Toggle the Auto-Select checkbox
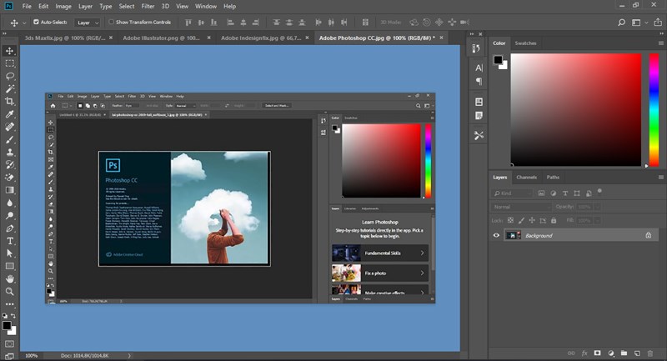Image resolution: width=667 pixels, height=361 pixels. (36, 23)
